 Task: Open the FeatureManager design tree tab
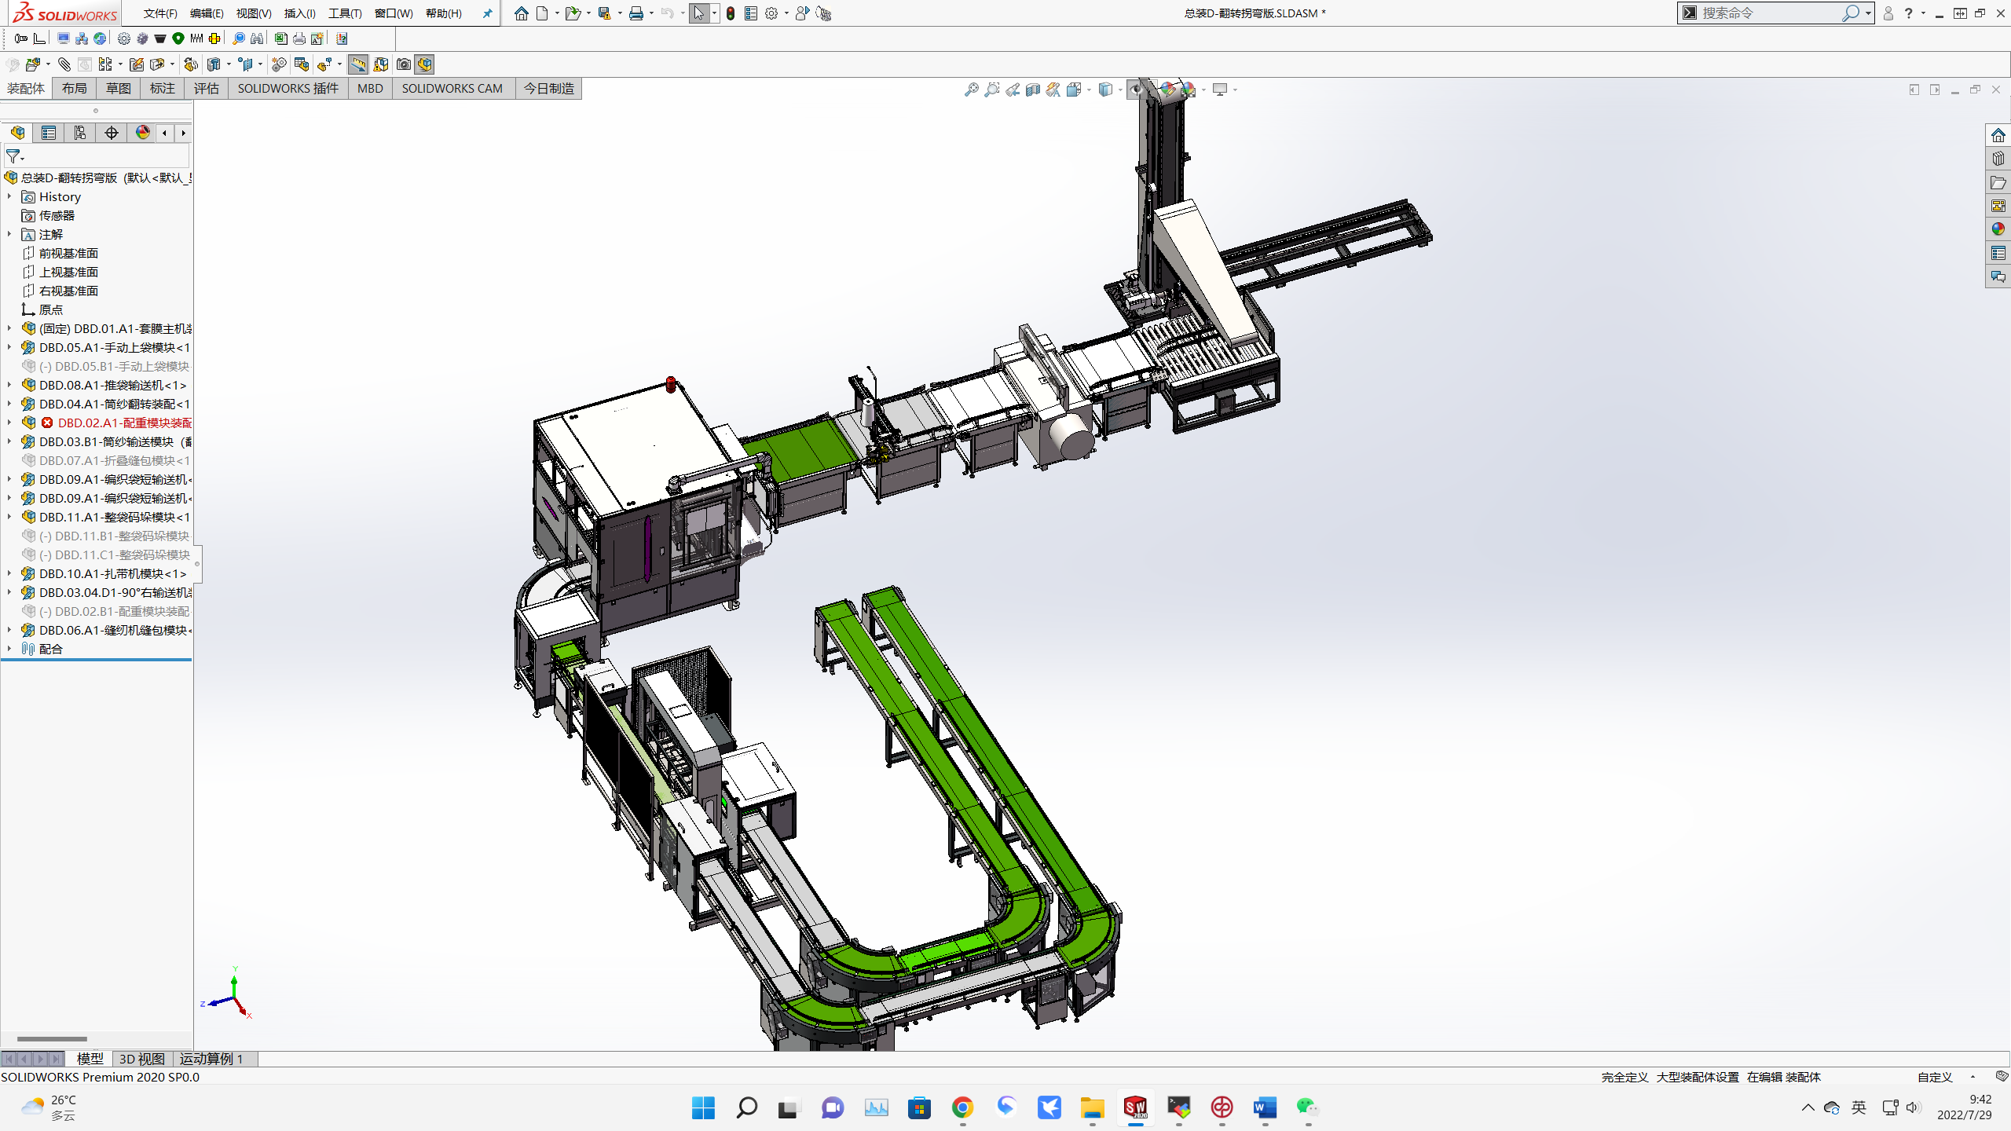click(17, 133)
